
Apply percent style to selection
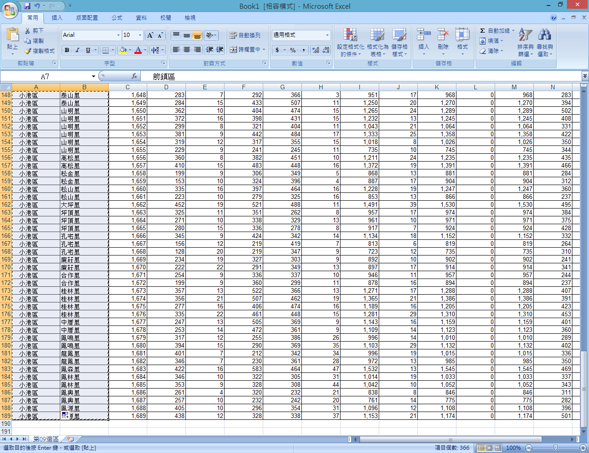tap(293, 50)
